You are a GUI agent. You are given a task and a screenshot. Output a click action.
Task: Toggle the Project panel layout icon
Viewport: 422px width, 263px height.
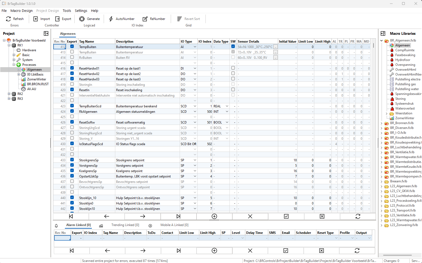click(46, 33)
